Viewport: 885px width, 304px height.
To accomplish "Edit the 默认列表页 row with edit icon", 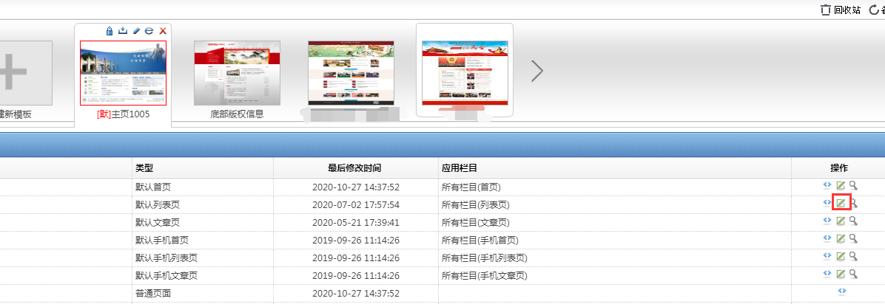I will tap(841, 204).
